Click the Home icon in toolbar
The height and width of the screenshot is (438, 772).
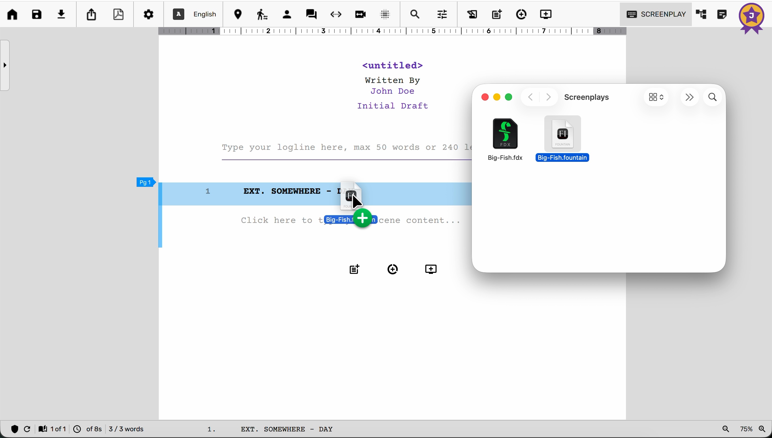pyautogui.click(x=13, y=15)
